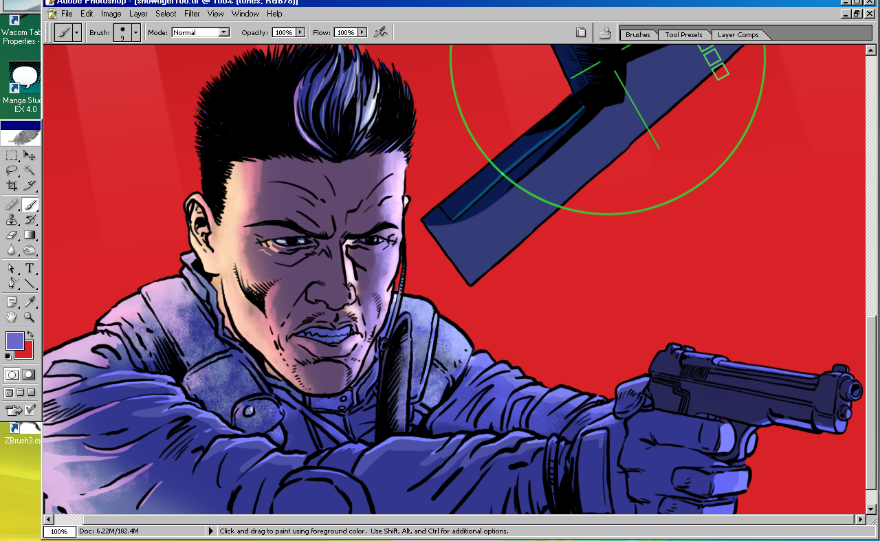Switch to the Brushes tab

[x=638, y=35]
